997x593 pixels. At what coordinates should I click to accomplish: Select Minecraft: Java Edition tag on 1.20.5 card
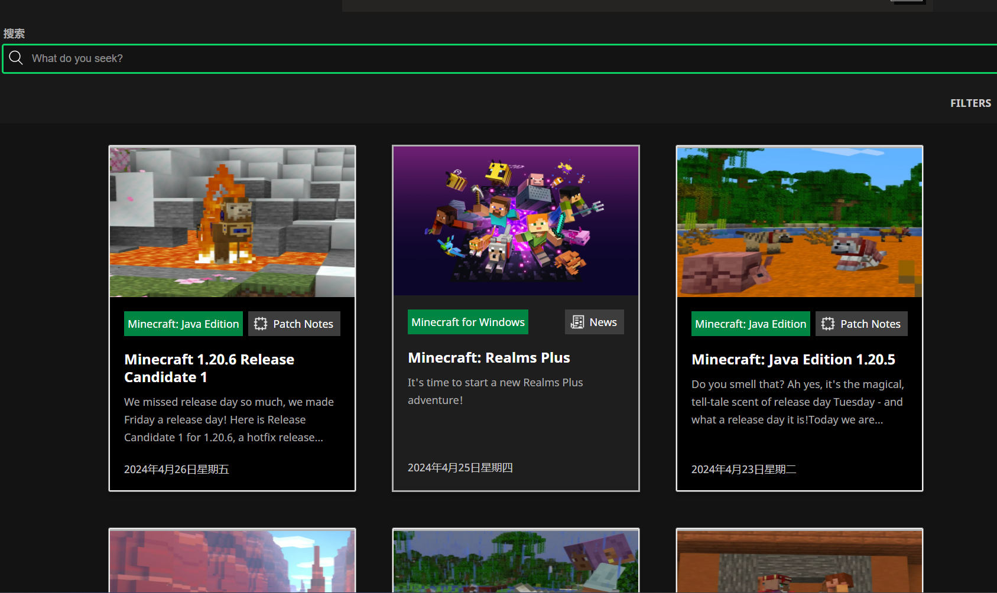(751, 324)
